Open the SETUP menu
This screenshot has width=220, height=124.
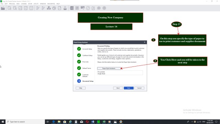coord(30,4)
